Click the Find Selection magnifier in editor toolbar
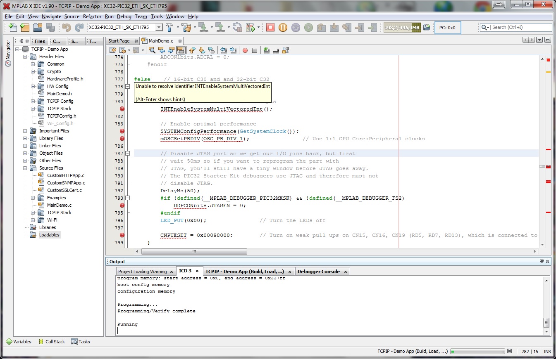The image size is (556, 359). coord(152,50)
